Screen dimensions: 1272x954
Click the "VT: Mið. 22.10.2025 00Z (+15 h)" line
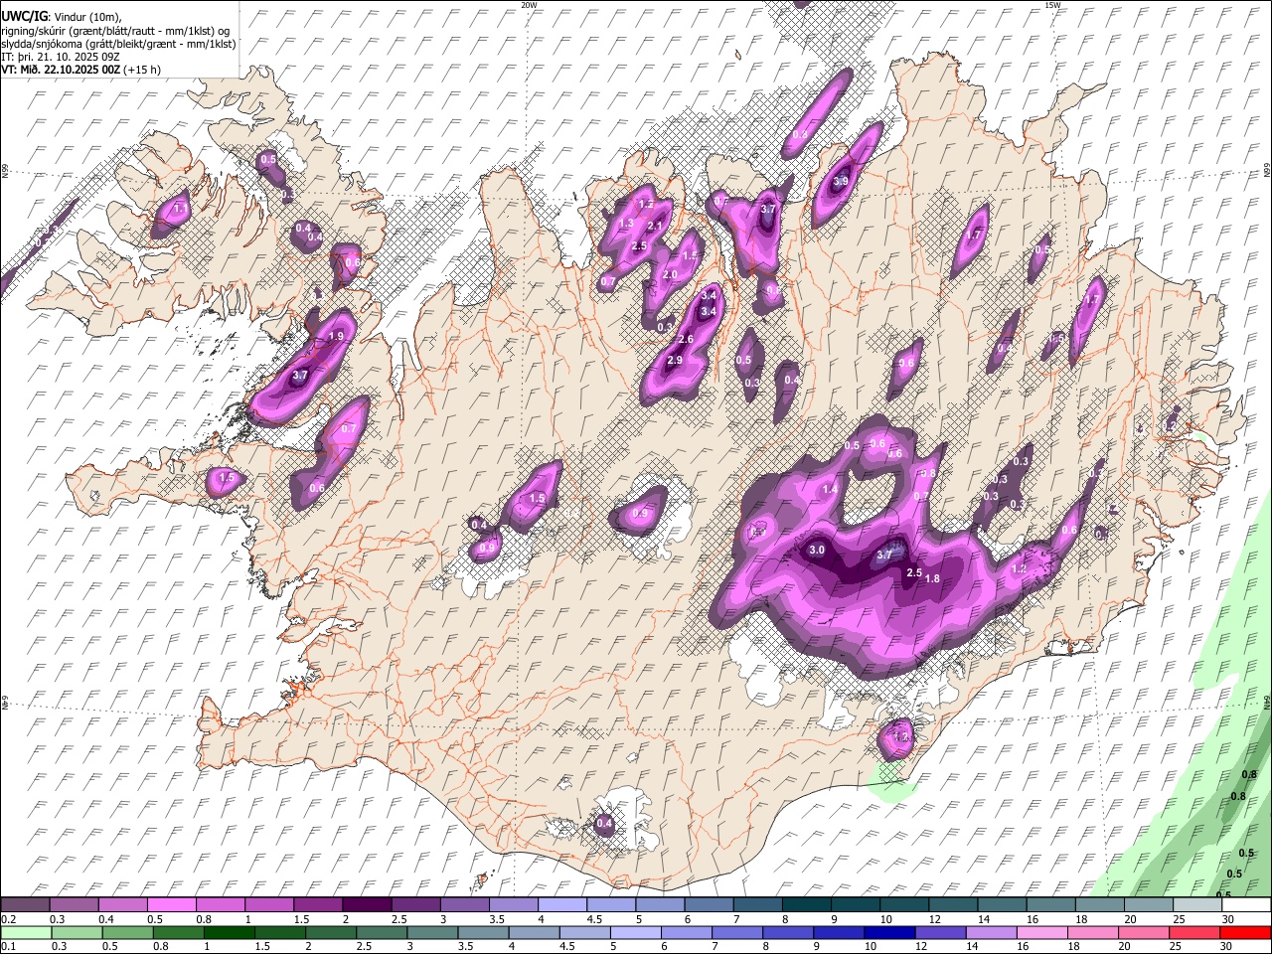(x=81, y=70)
